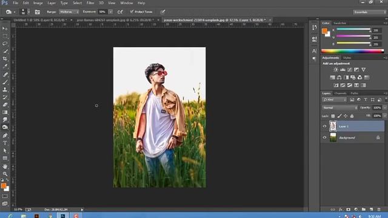
Task: Open the Exposure slider dropdown
Action: click(110, 12)
